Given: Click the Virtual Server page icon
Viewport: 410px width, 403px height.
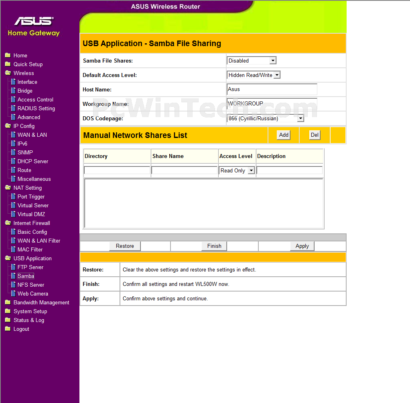Looking at the screenshot, I should click(x=13, y=205).
